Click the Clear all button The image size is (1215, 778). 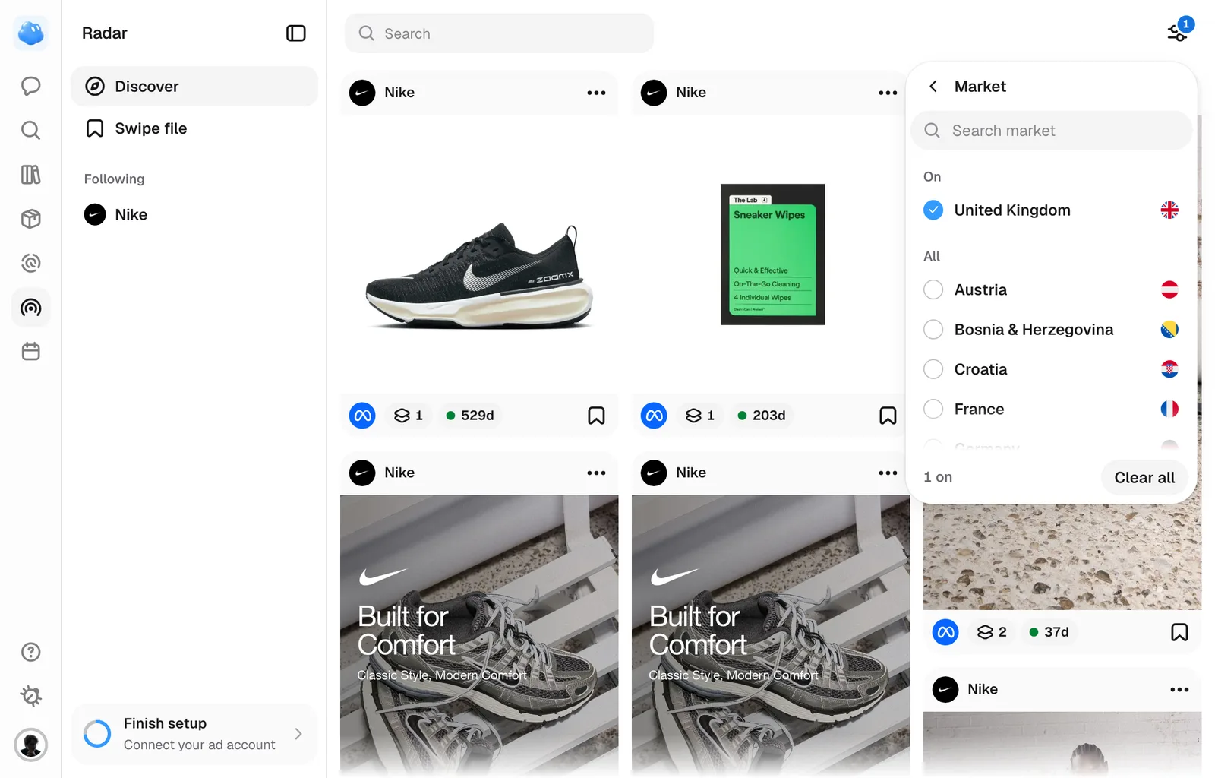point(1144,478)
